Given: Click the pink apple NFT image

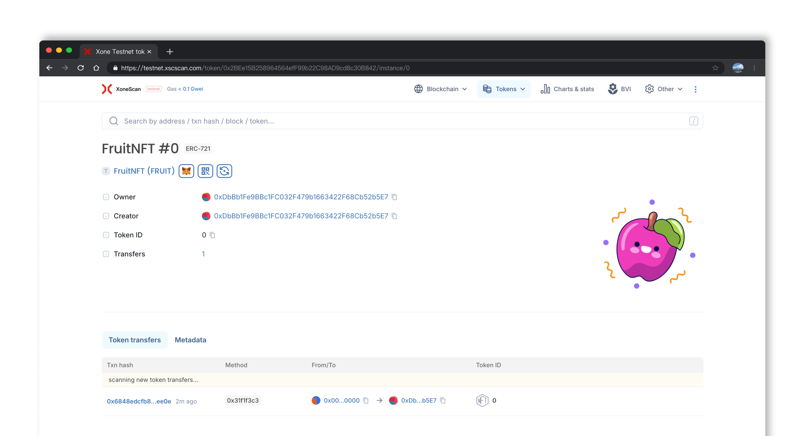Looking at the screenshot, I should tap(649, 245).
